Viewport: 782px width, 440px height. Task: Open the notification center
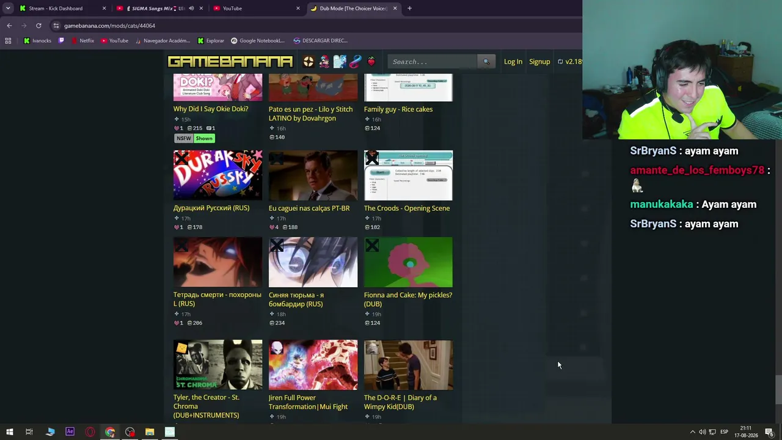point(769,432)
